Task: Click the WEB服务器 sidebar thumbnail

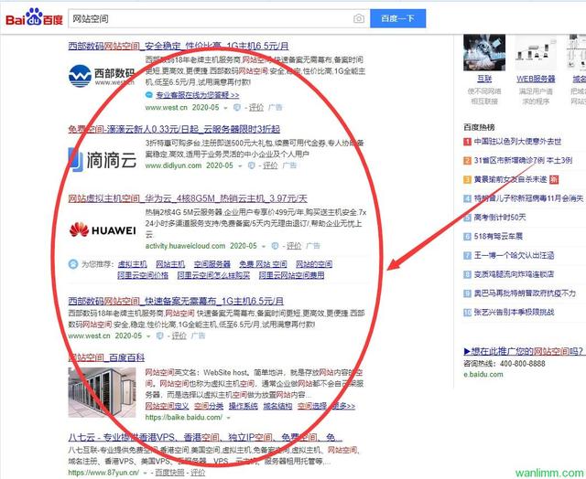Action: pos(536,52)
